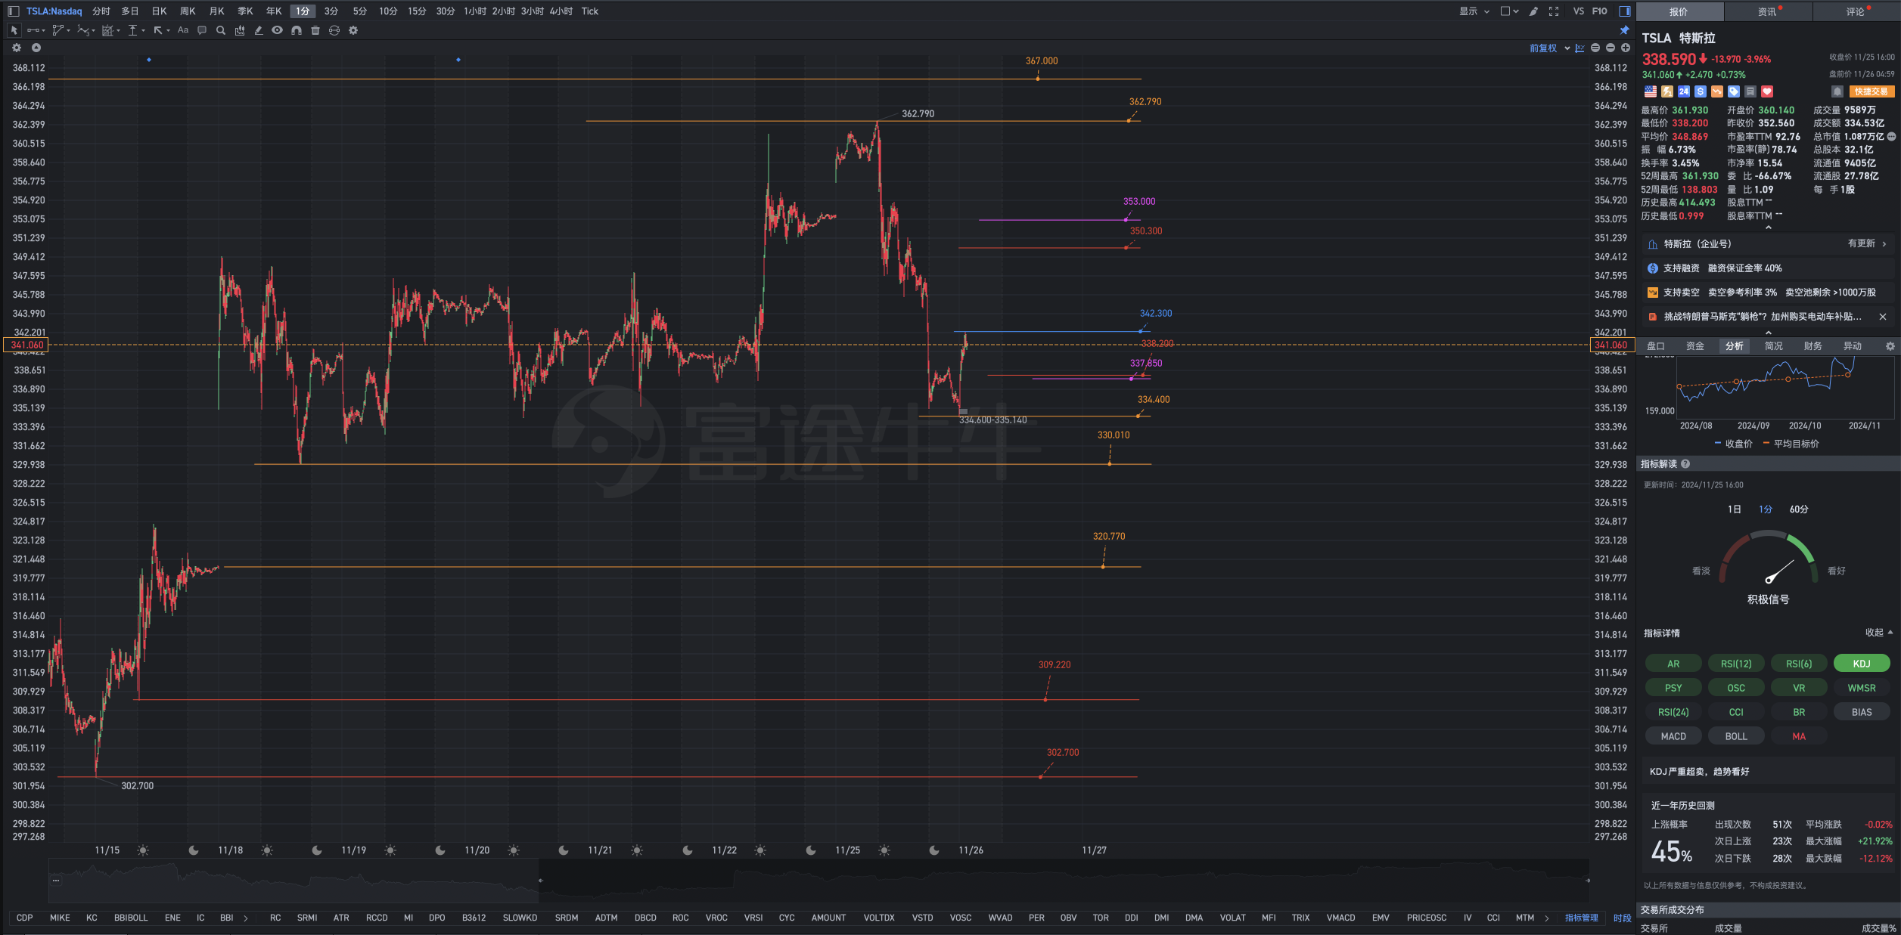
Task: Select the polygon shape drawing tool
Action: 57,30
